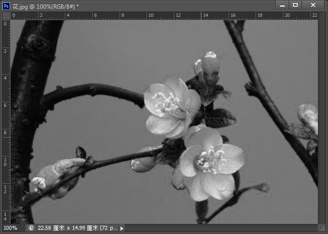Click the Photoshop Ps icon in title bar
The image size is (328, 234).
(x=6, y=6)
